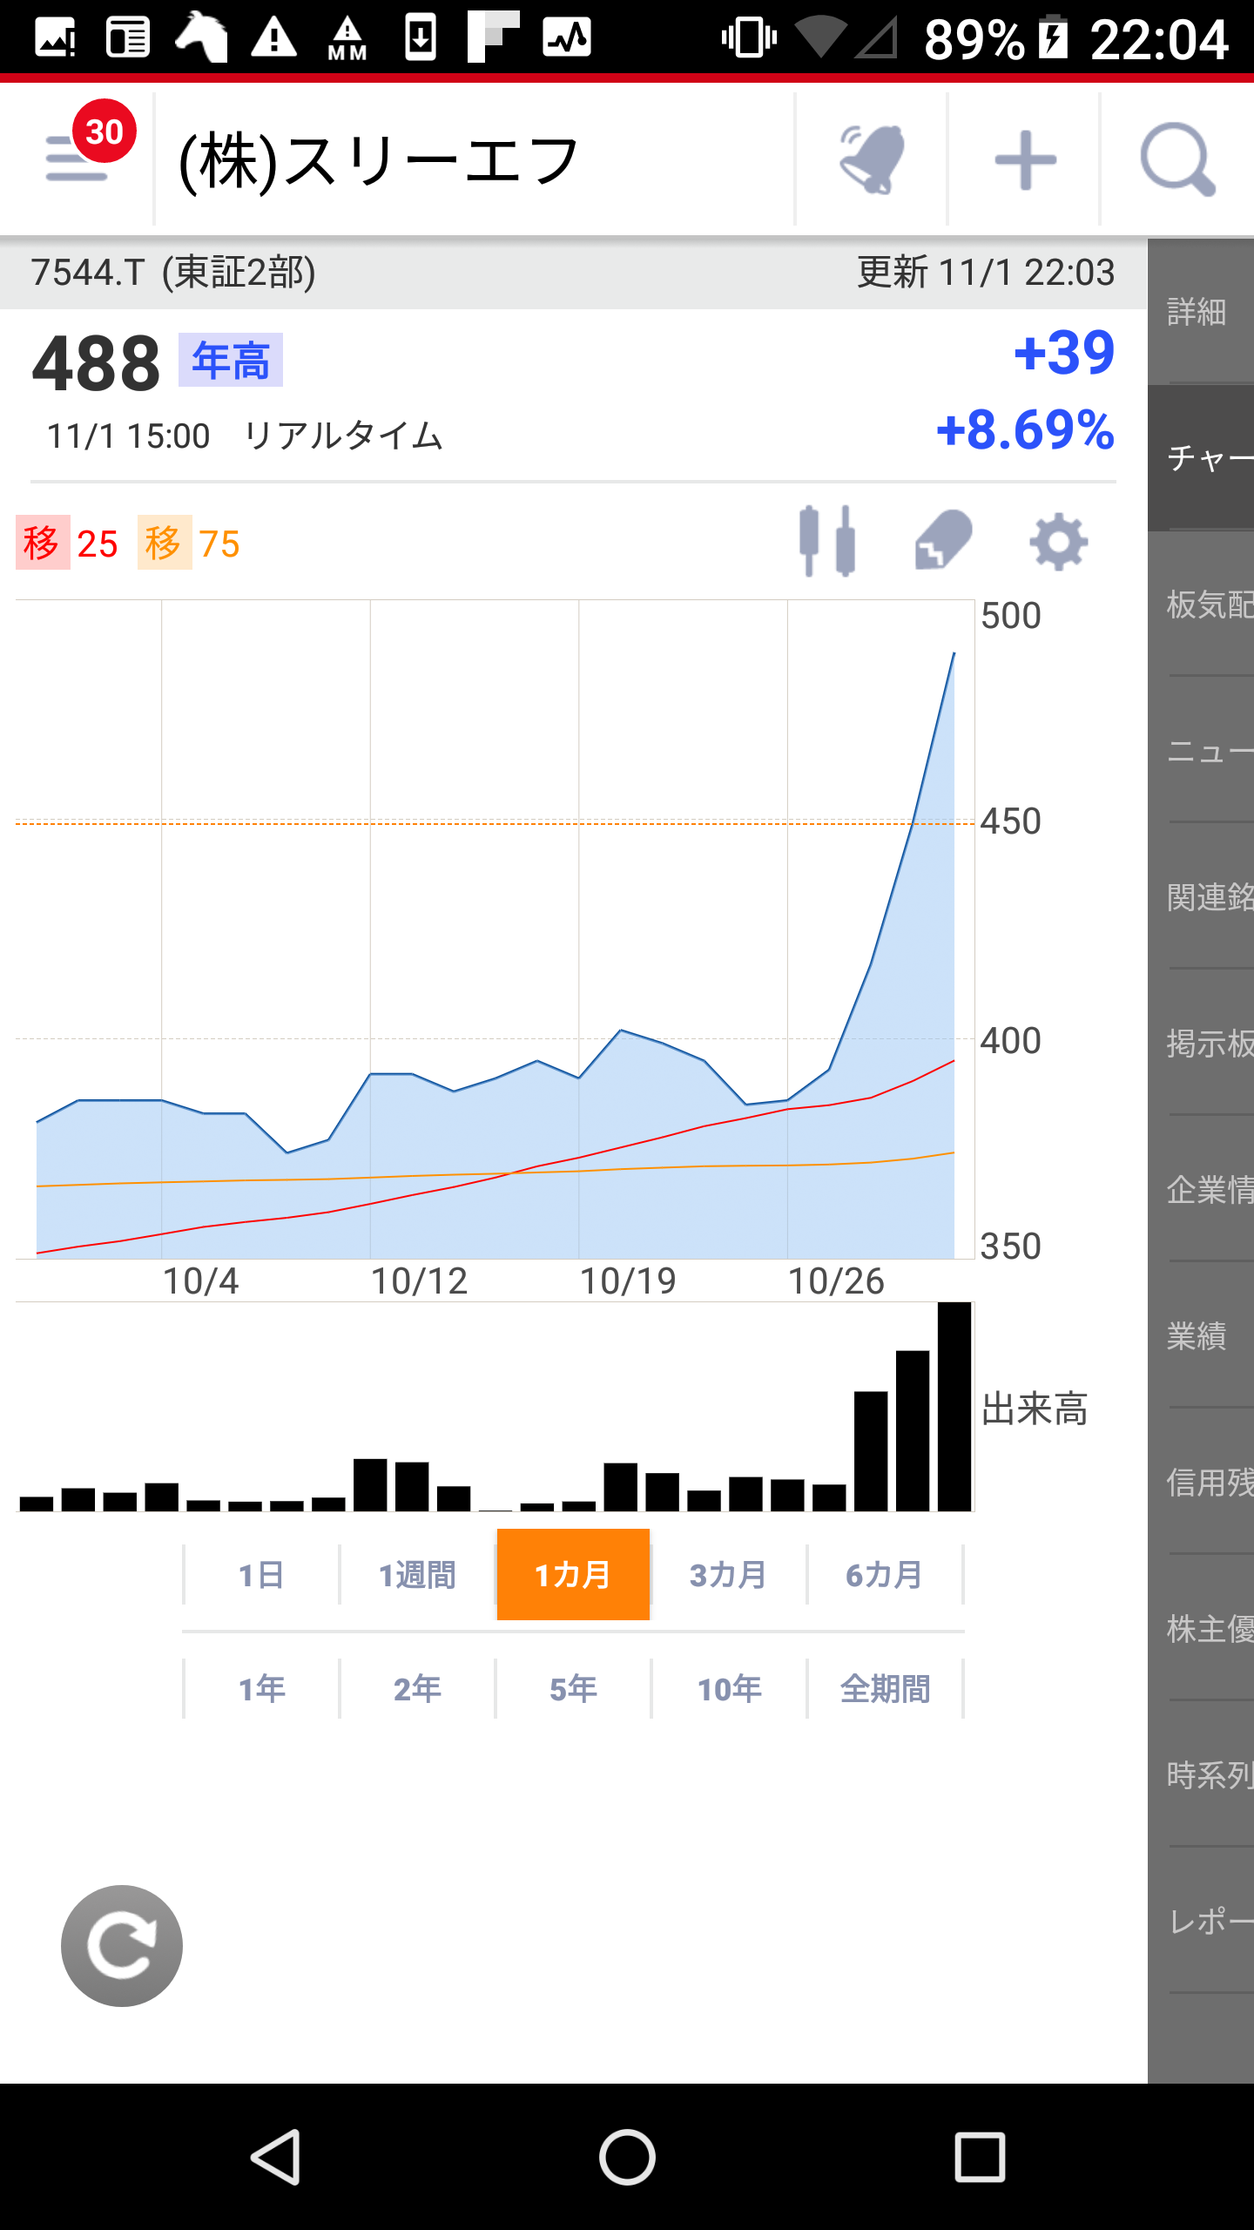Image resolution: width=1254 pixels, height=2230 pixels.
Task: Open Android recent apps square
Action: pos(980,2157)
